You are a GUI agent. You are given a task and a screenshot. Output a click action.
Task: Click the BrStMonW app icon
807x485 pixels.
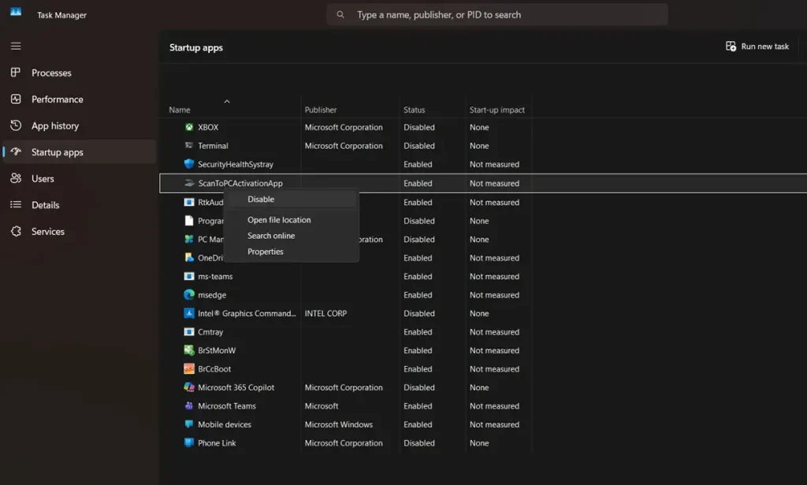[x=189, y=350]
